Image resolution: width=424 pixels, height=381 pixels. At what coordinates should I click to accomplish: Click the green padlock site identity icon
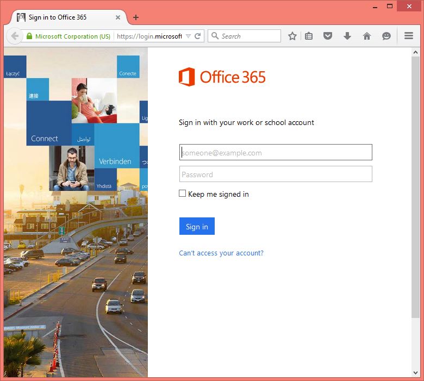pos(29,36)
